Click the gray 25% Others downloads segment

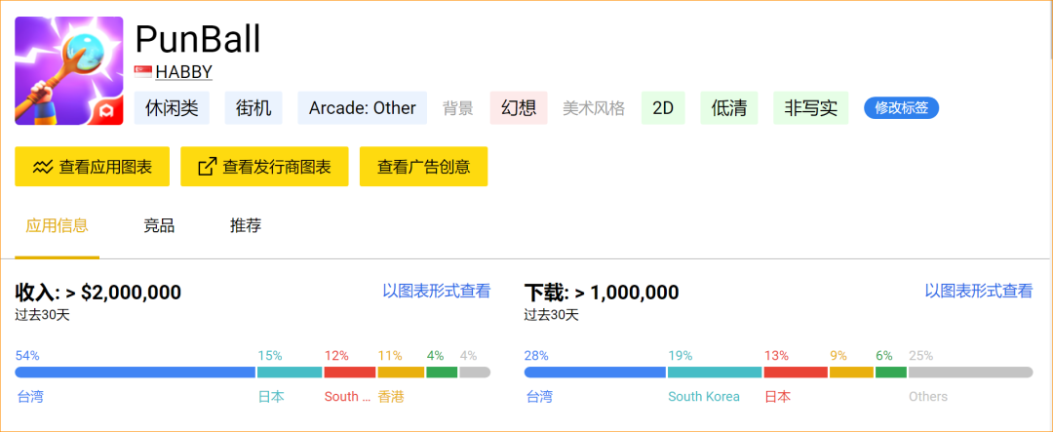pos(970,373)
